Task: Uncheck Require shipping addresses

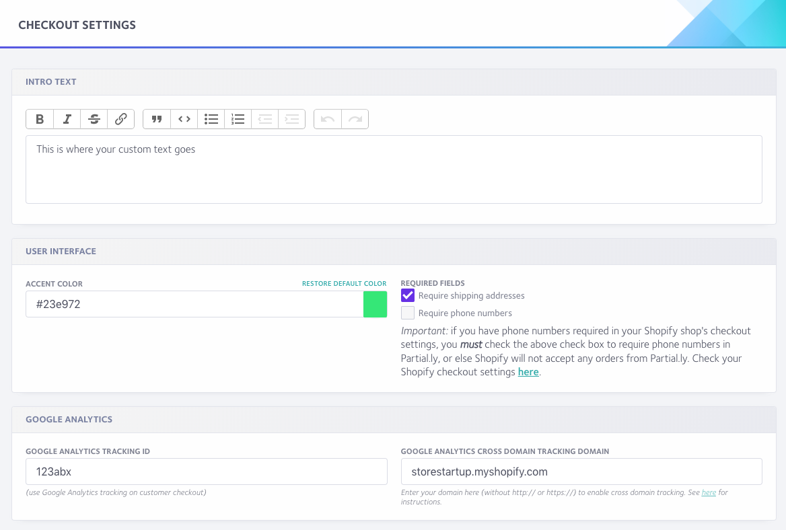Action: [x=408, y=295]
